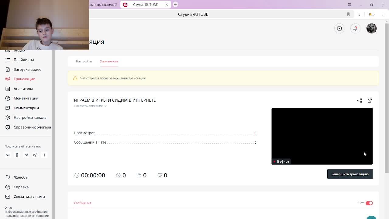The image size is (389, 219).
Task: Click the share broadcast icon
Action: click(x=360, y=101)
